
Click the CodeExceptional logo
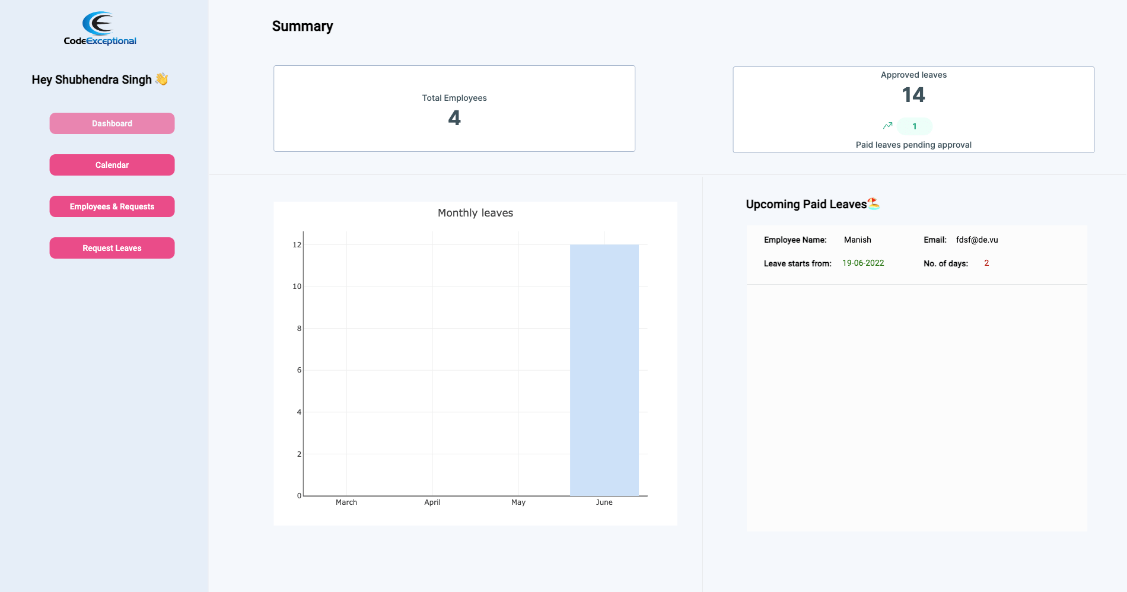pos(100,28)
